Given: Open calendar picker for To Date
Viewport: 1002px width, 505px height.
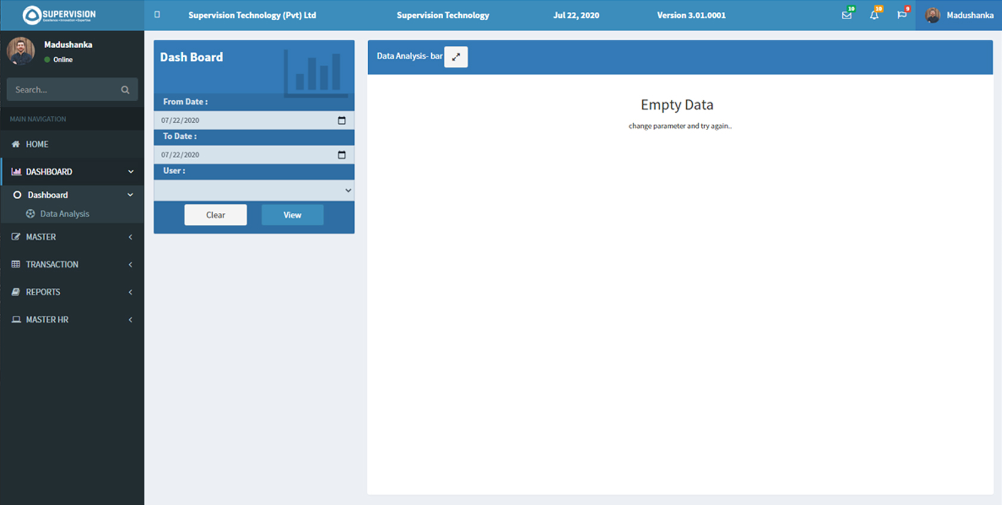Looking at the screenshot, I should [x=341, y=155].
